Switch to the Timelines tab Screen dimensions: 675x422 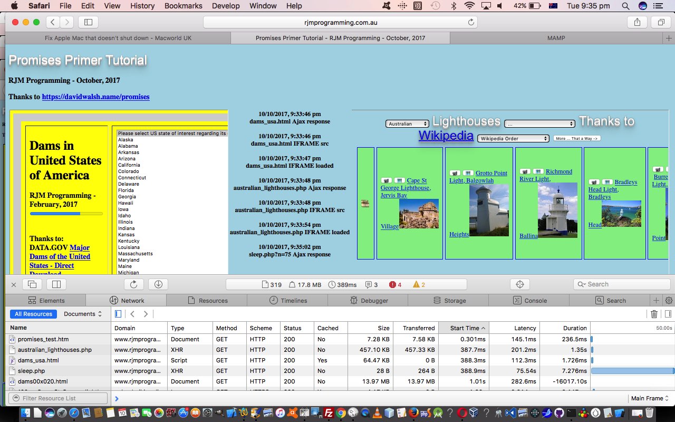pos(288,301)
